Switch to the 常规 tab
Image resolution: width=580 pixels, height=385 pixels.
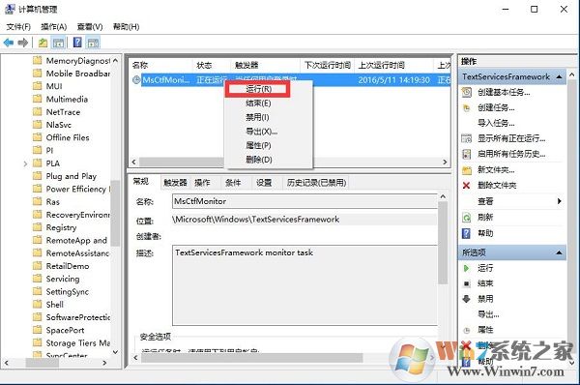tap(141, 182)
